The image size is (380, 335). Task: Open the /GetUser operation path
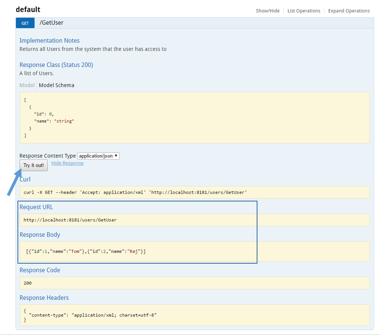tap(51, 23)
